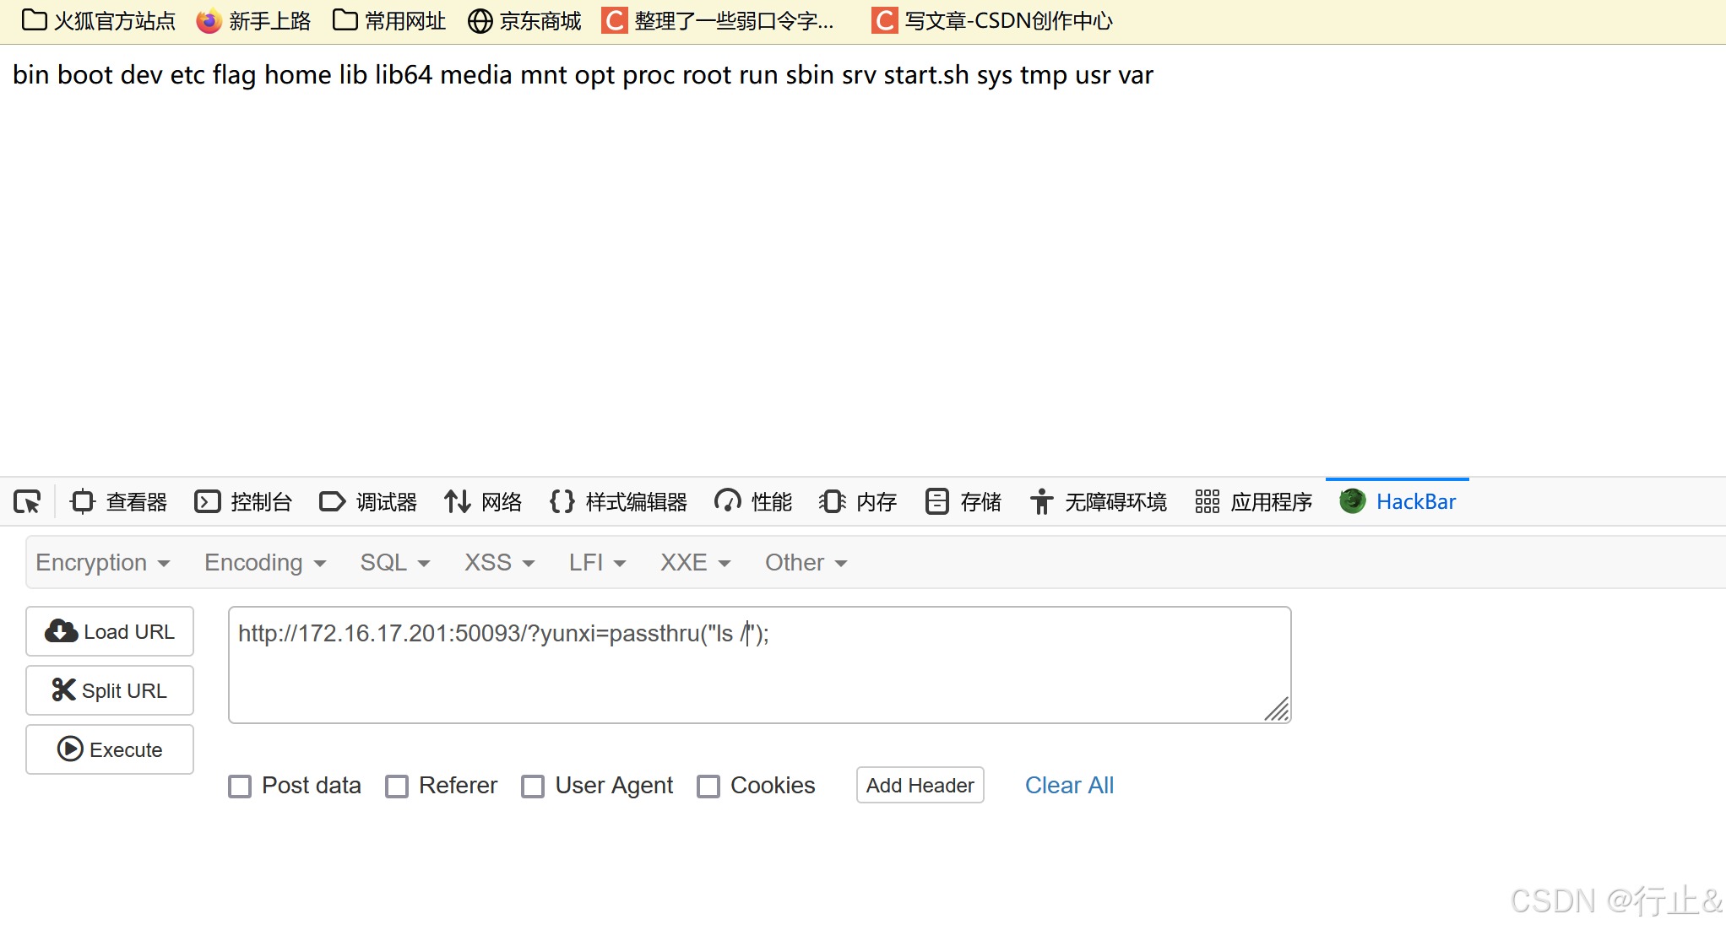Open the Debugger (调试器) panel
Image resolution: width=1726 pixels, height=930 pixels.
(368, 502)
